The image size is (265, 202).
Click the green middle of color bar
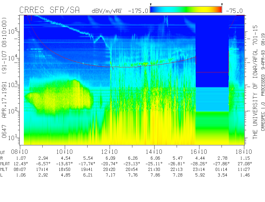[x=186, y=10]
